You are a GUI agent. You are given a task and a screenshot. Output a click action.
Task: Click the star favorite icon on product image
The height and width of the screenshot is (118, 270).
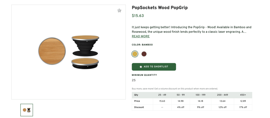pyautogui.click(x=119, y=10)
